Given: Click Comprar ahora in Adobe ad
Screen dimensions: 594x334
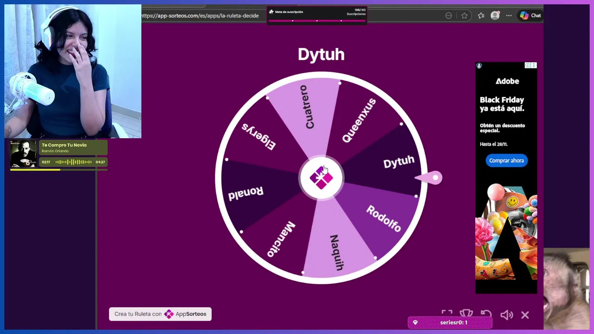Looking at the screenshot, I should pos(506,161).
